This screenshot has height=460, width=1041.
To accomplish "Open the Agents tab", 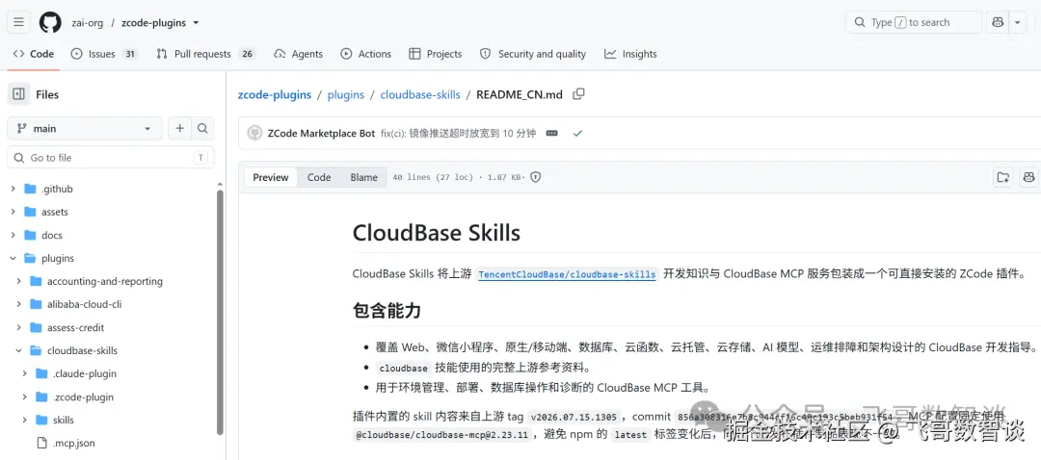I will [x=298, y=54].
